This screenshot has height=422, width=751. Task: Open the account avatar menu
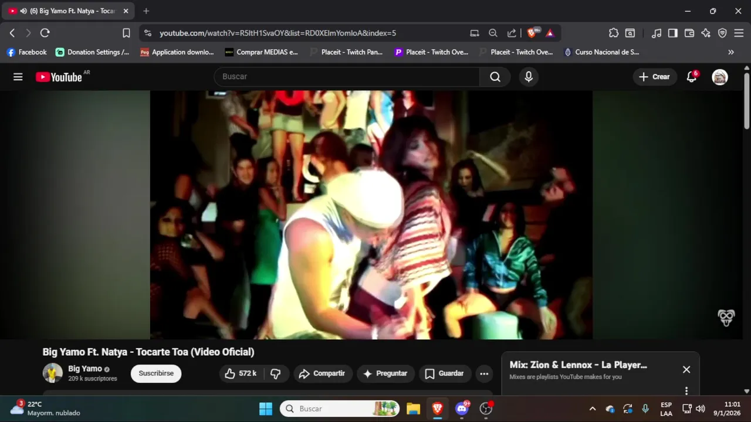(x=720, y=77)
